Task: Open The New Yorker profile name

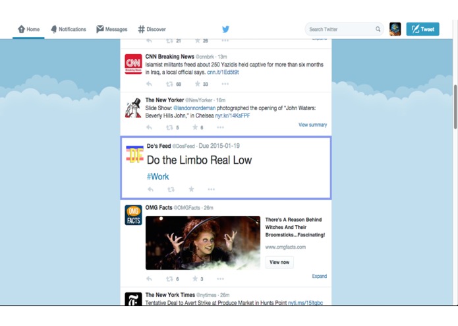Action: [165, 100]
